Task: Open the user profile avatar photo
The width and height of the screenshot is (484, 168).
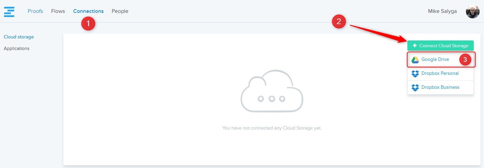Action: 472,12
